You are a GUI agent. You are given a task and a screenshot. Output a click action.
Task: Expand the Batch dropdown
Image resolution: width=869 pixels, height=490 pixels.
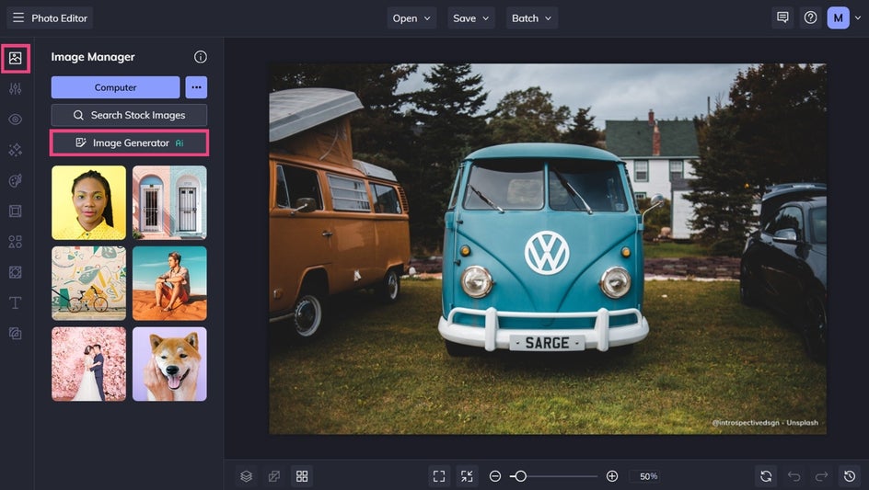[531, 17]
